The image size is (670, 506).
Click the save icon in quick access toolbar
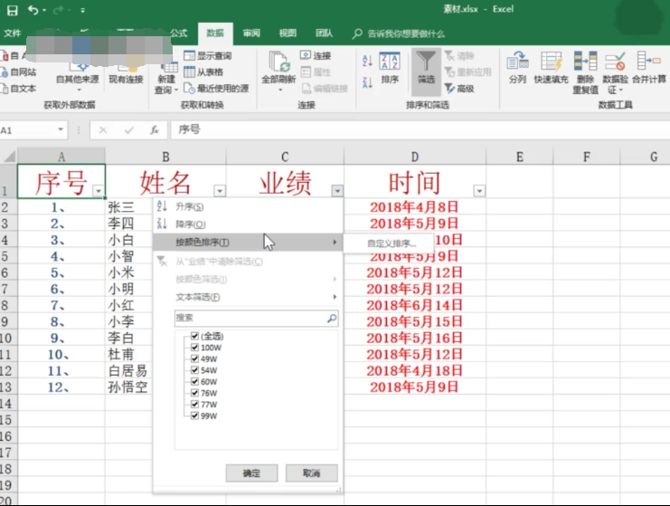click(12, 10)
